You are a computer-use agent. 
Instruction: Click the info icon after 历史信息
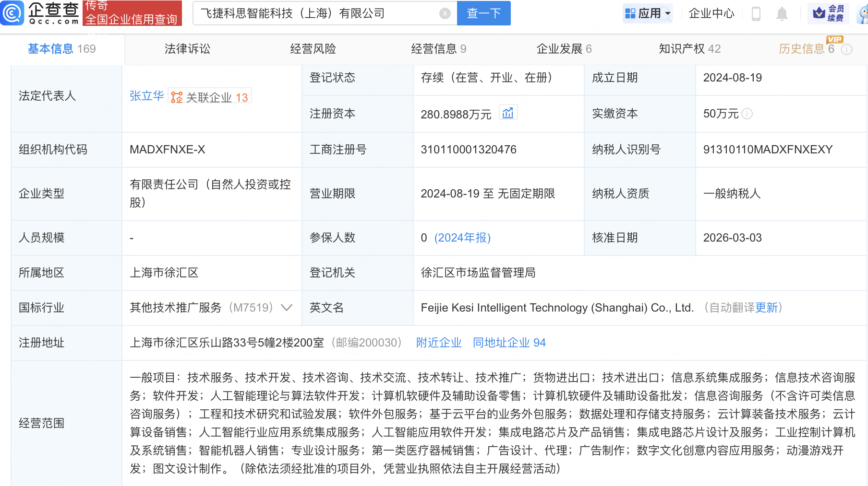[847, 48]
